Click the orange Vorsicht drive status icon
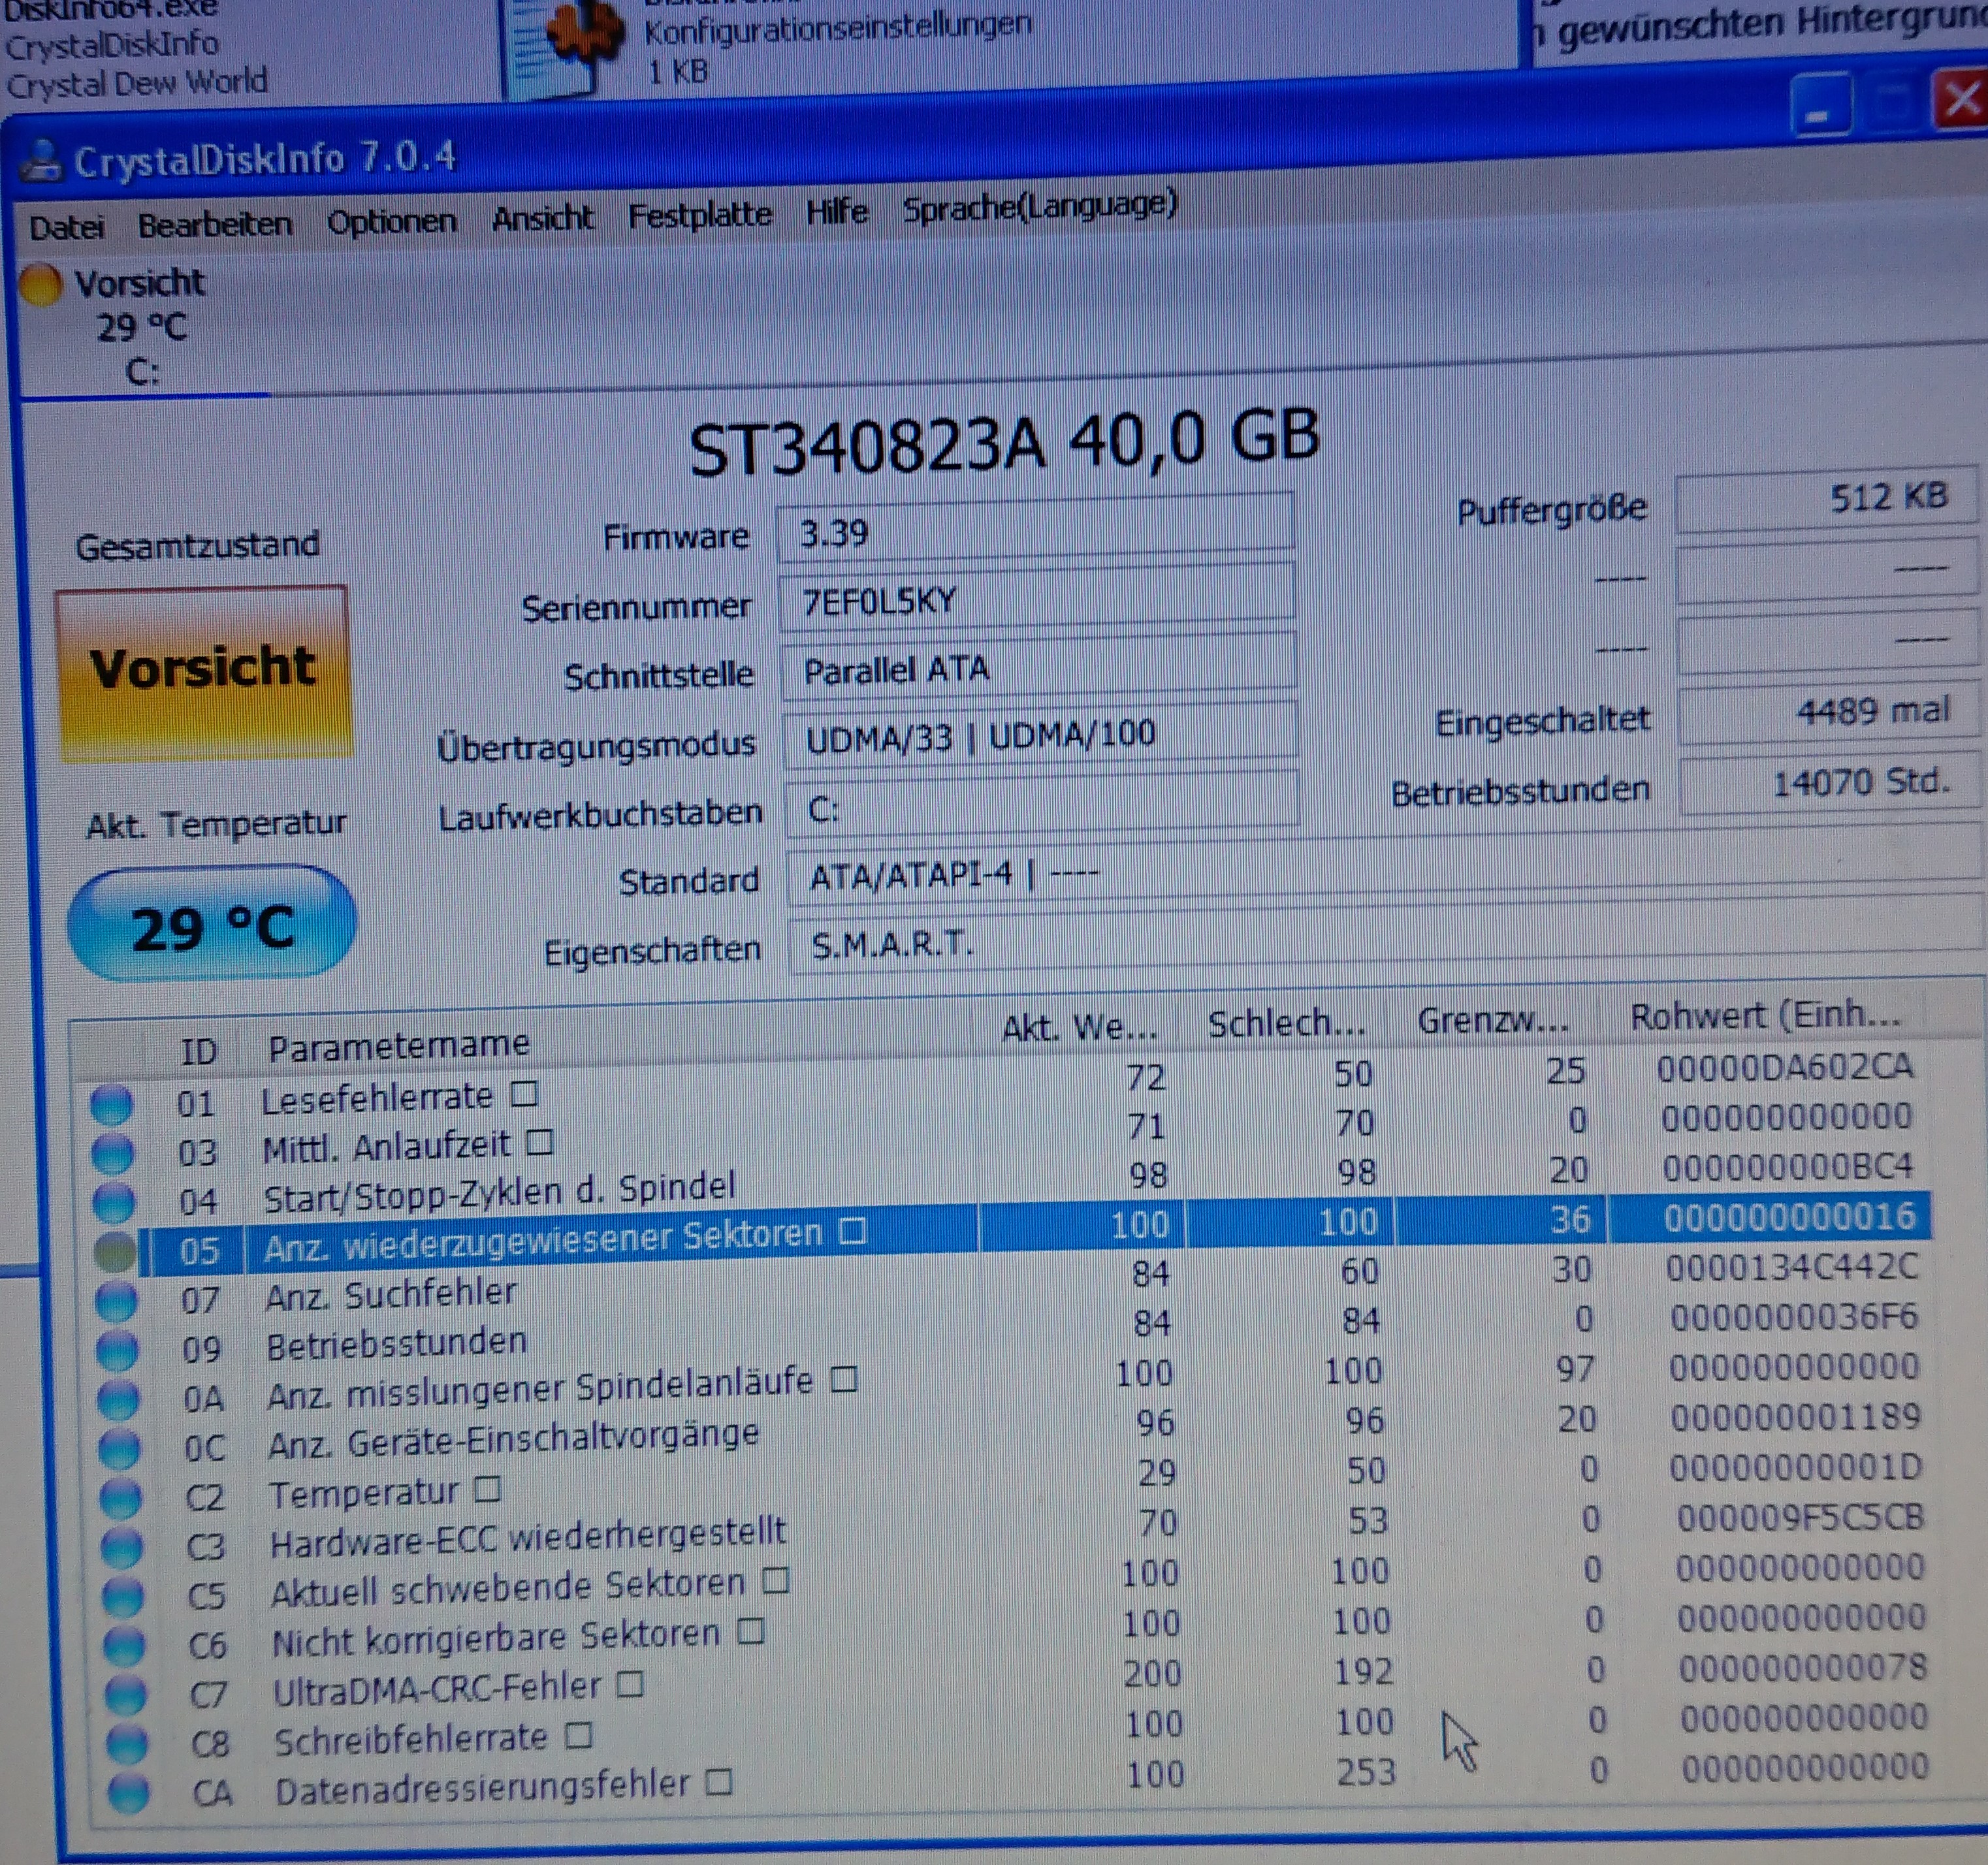Screen dimensions: 1988x1865 (x=41, y=284)
